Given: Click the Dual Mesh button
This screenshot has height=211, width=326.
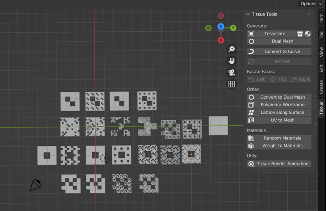Looking at the screenshot, I should point(279,41).
